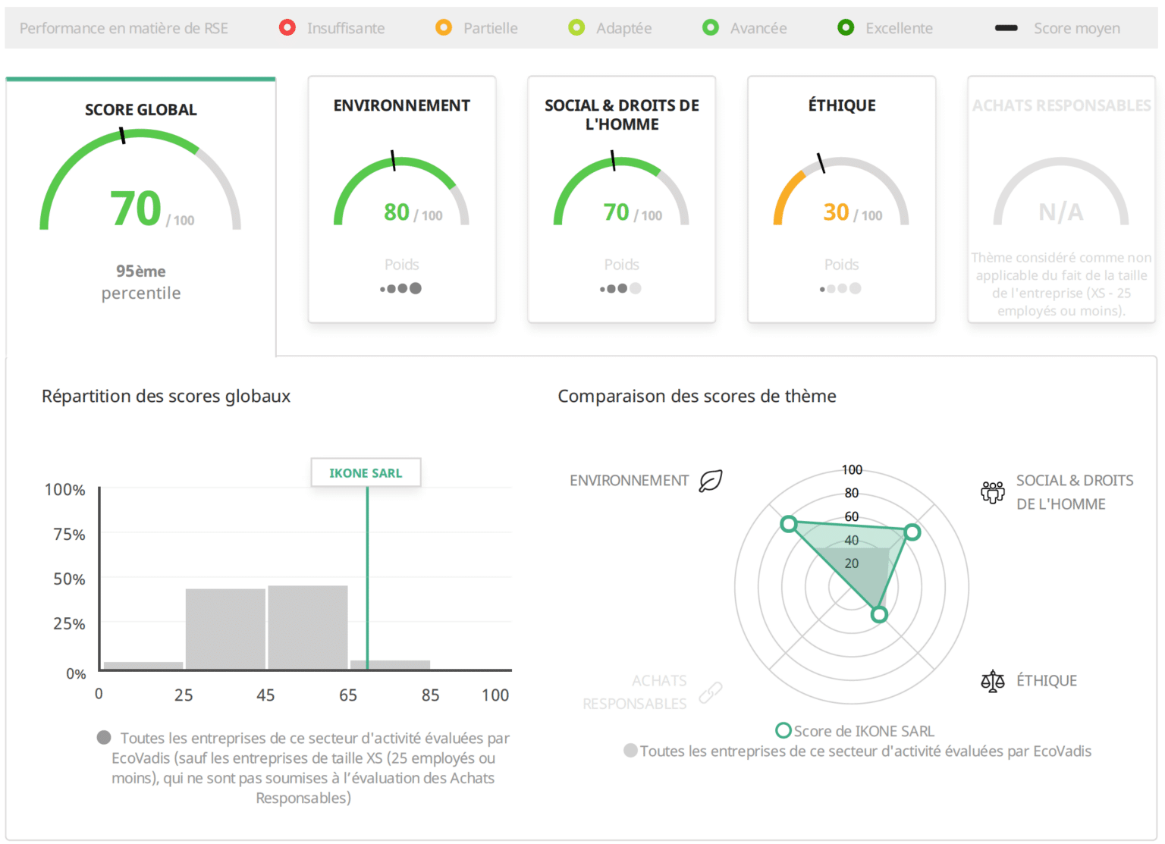Screen dimensions: 1165x844
Task: Click the radar 'SOCIAL & DROITS DE L'HOMME' label
Action: pos(1075,492)
